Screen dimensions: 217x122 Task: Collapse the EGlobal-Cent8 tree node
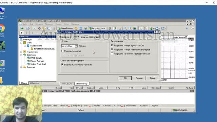tap(25, 46)
